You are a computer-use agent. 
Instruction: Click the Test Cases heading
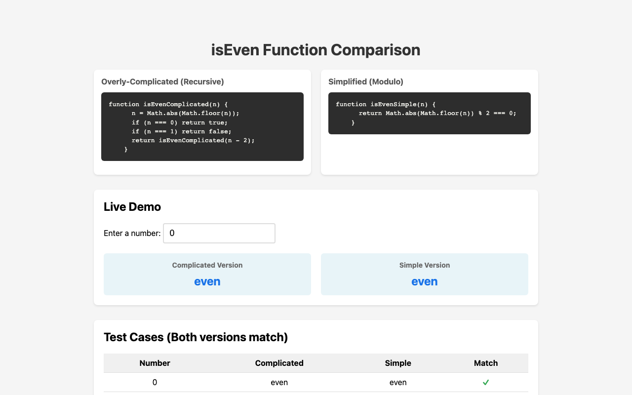pos(196,337)
